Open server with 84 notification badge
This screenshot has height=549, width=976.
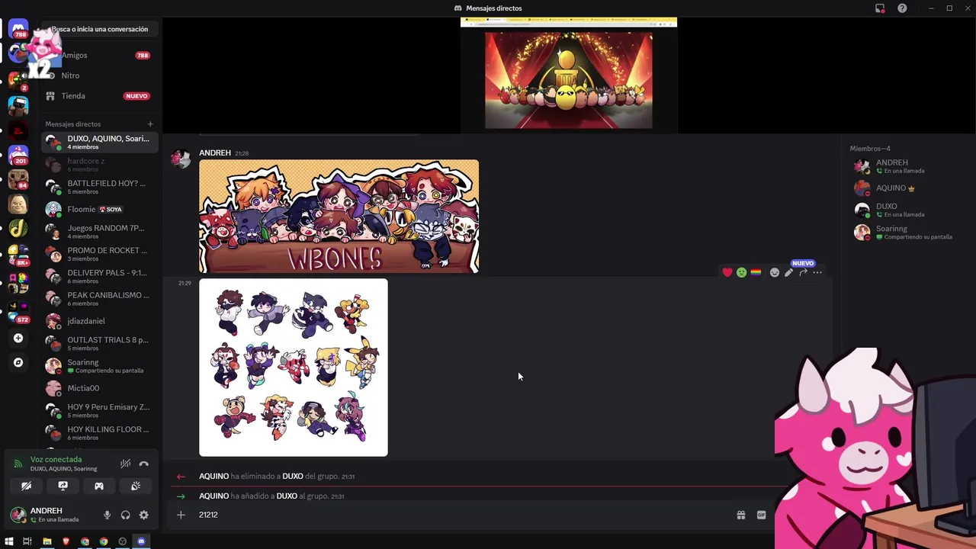[18, 180]
